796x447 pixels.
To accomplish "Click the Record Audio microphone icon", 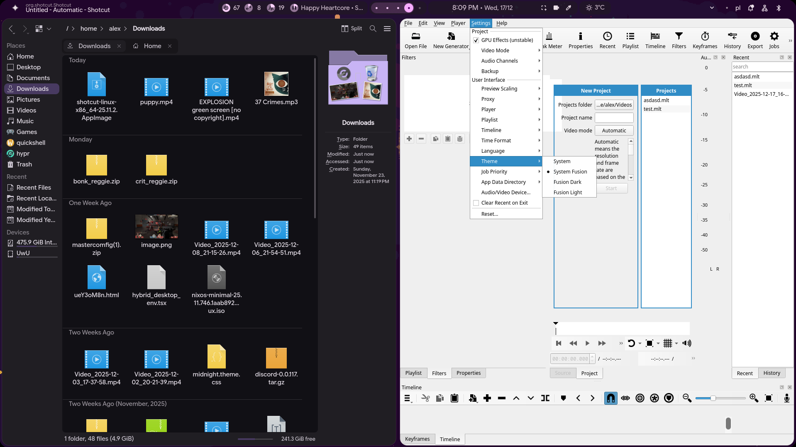I will point(786,398).
